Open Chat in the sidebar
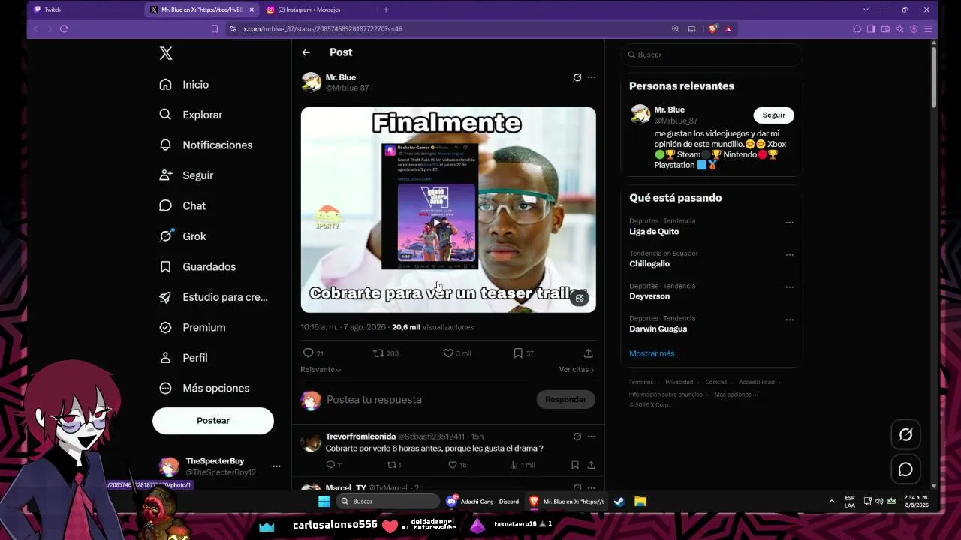 (182, 205)
